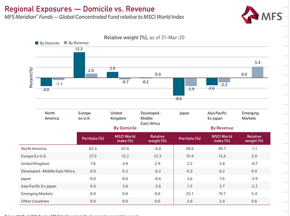Click the 'By Domicile' heading above the table
This screenshot has height=216, width=290.
[x=125, y=128]
